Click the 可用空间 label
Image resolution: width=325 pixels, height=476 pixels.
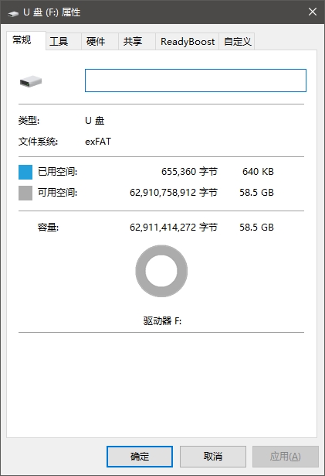coord(57,193)
